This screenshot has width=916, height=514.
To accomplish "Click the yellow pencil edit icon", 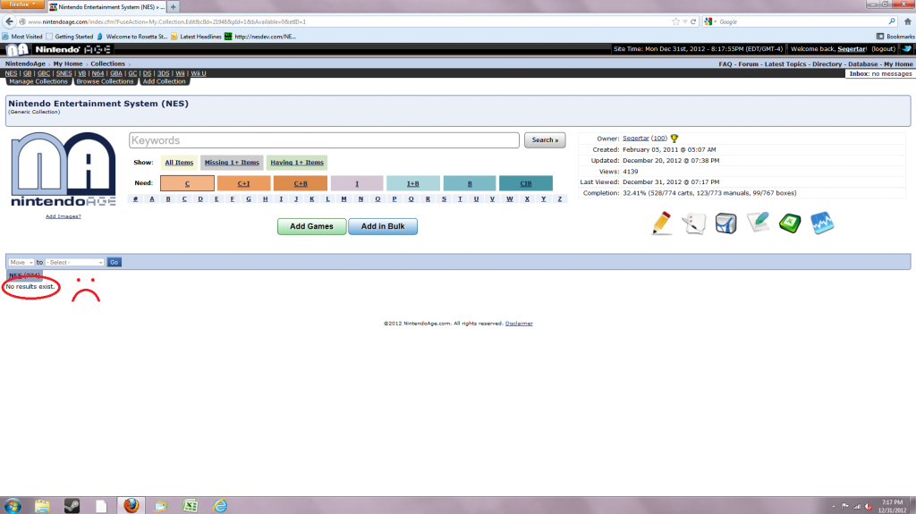I will pos(662,223).
